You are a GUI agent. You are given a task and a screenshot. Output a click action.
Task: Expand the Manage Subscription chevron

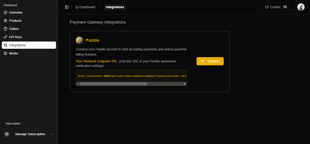coord(52,134)
